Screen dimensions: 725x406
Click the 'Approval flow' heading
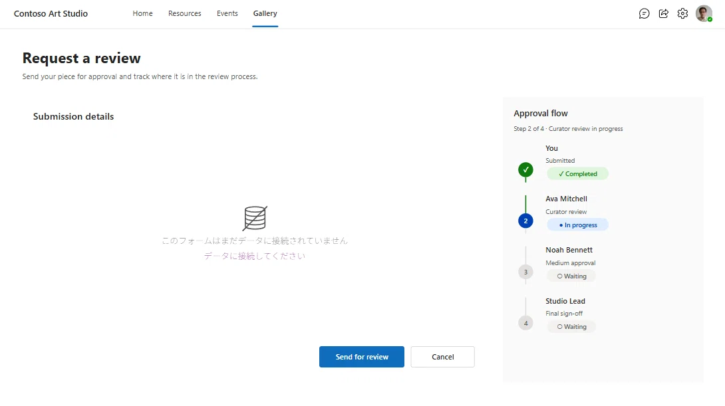[541, 113]
